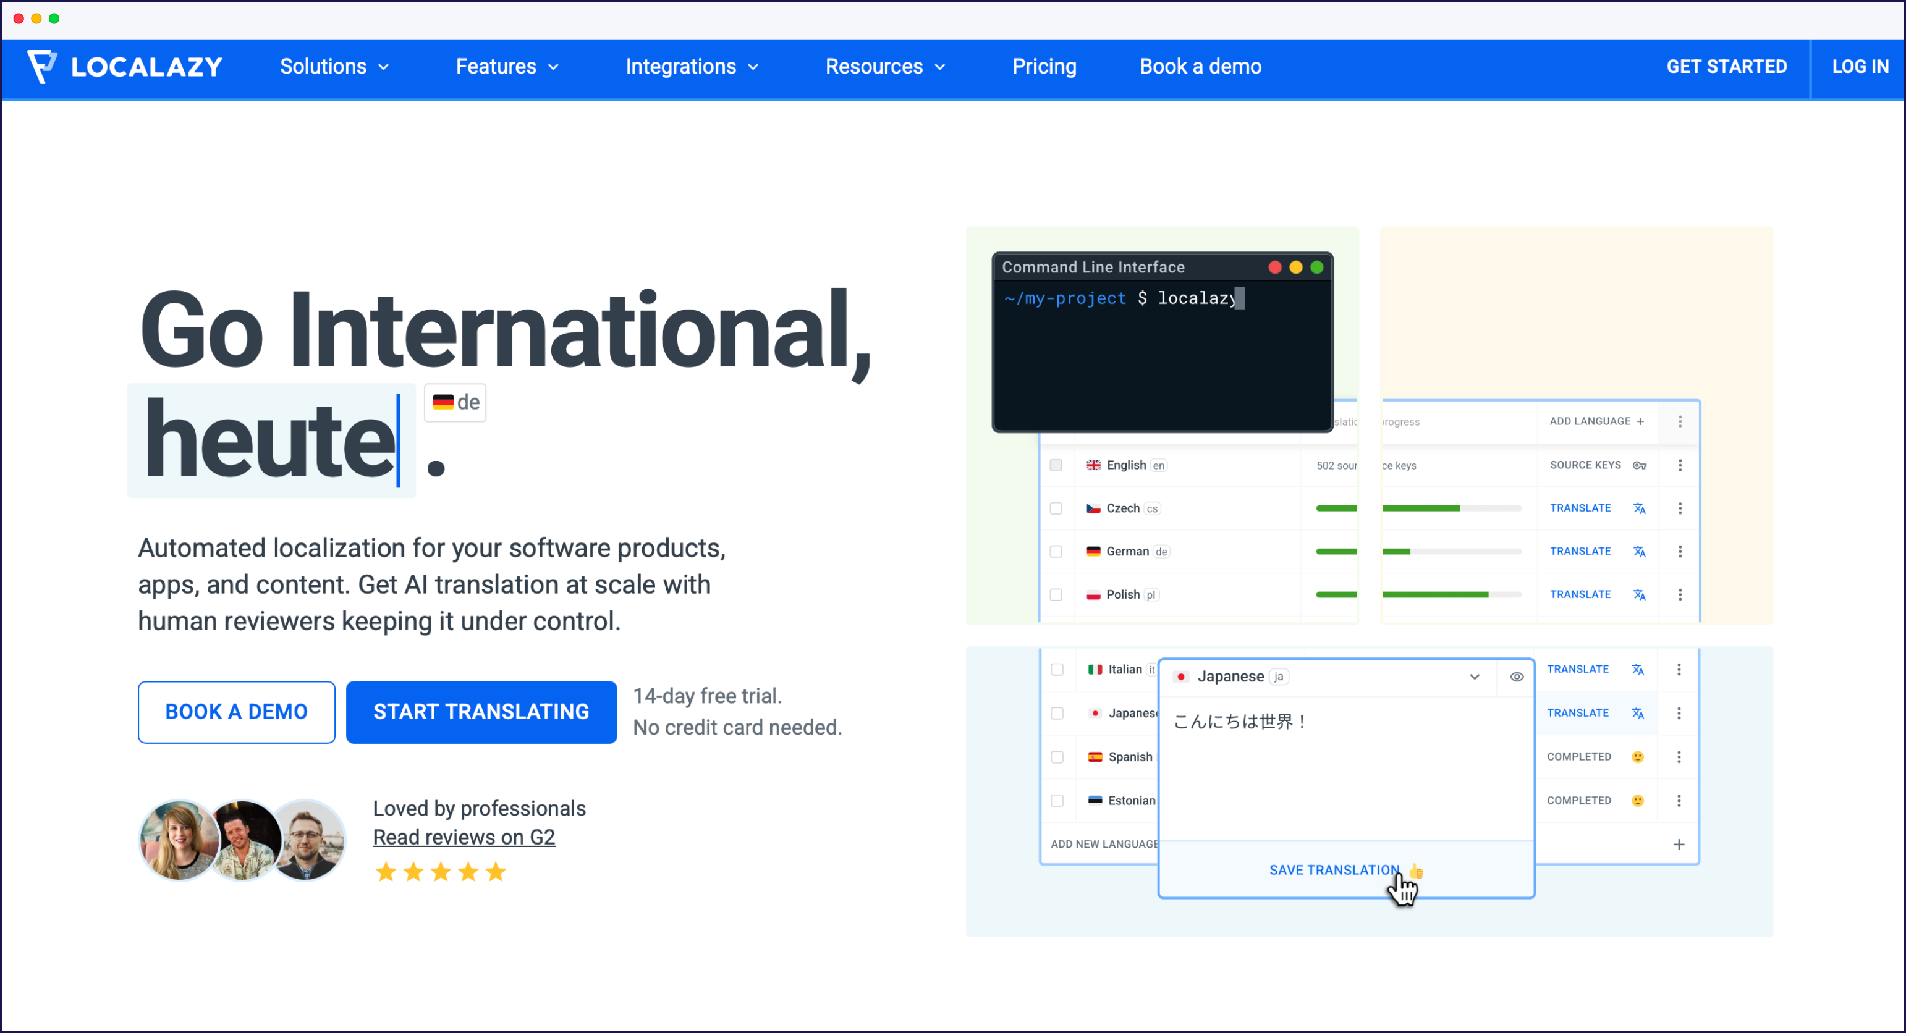Toggle the Polish row checkbox
1906x1033 pixels.
click(1056, 594)
